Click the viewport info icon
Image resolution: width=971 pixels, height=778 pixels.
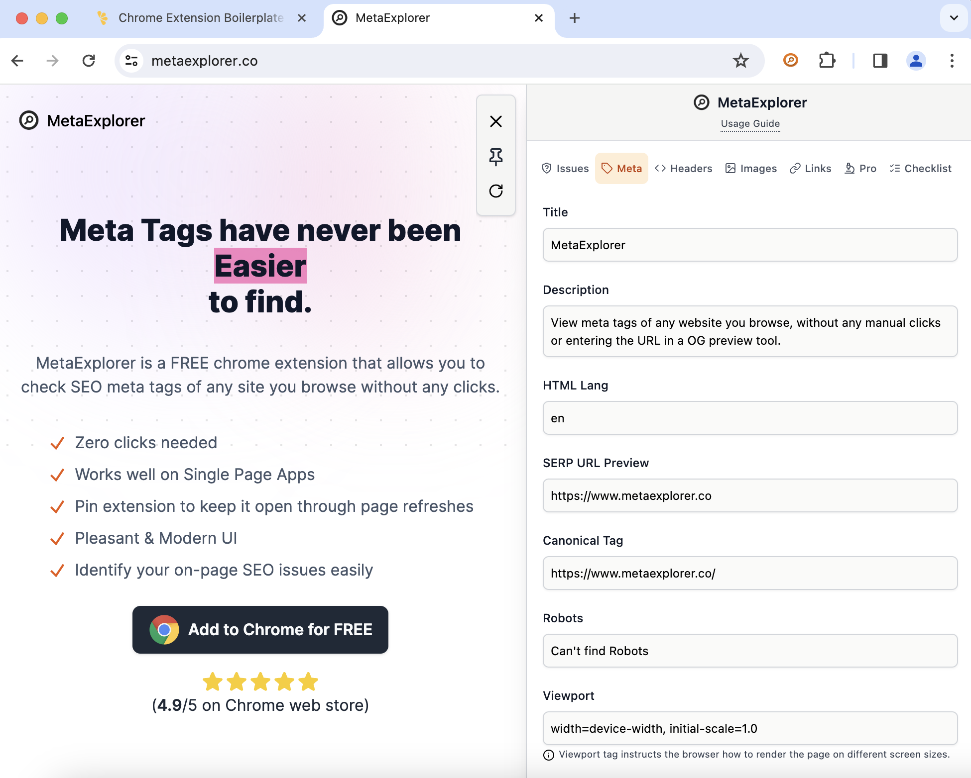click(x=549, y=755)
